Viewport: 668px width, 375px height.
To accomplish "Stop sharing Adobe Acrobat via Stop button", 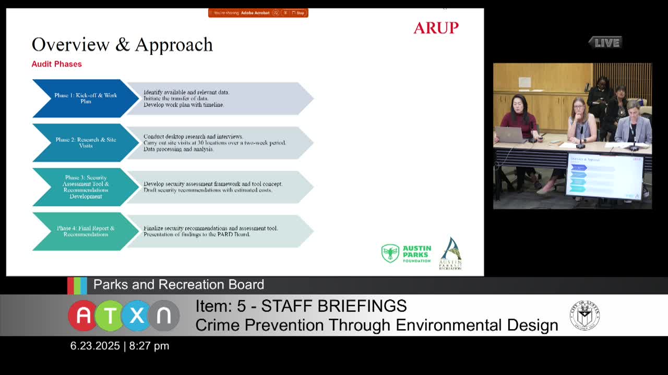I will 298,12.
